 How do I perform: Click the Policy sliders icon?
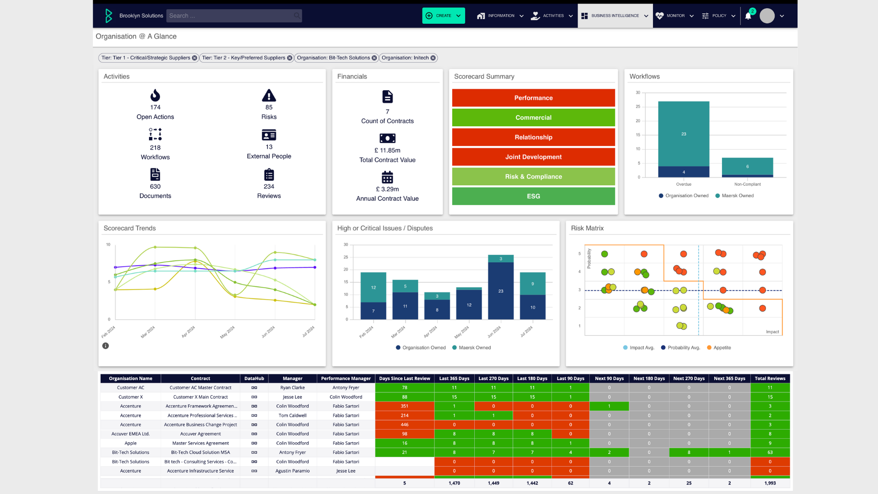pyautogui.click(x=705, y=16)
